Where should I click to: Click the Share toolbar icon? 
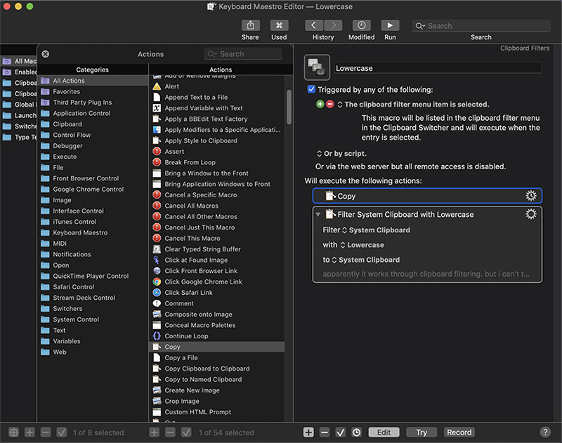(251, 25)
